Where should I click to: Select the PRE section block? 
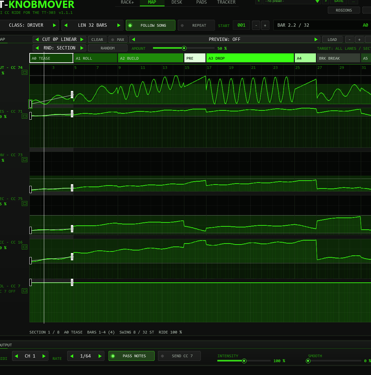[x=195, y=58]
